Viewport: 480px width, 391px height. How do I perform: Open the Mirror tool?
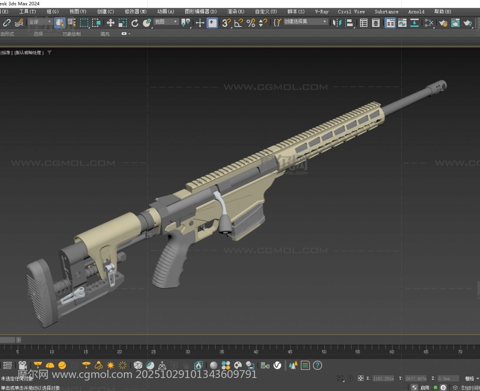click(x=337, y=23)
